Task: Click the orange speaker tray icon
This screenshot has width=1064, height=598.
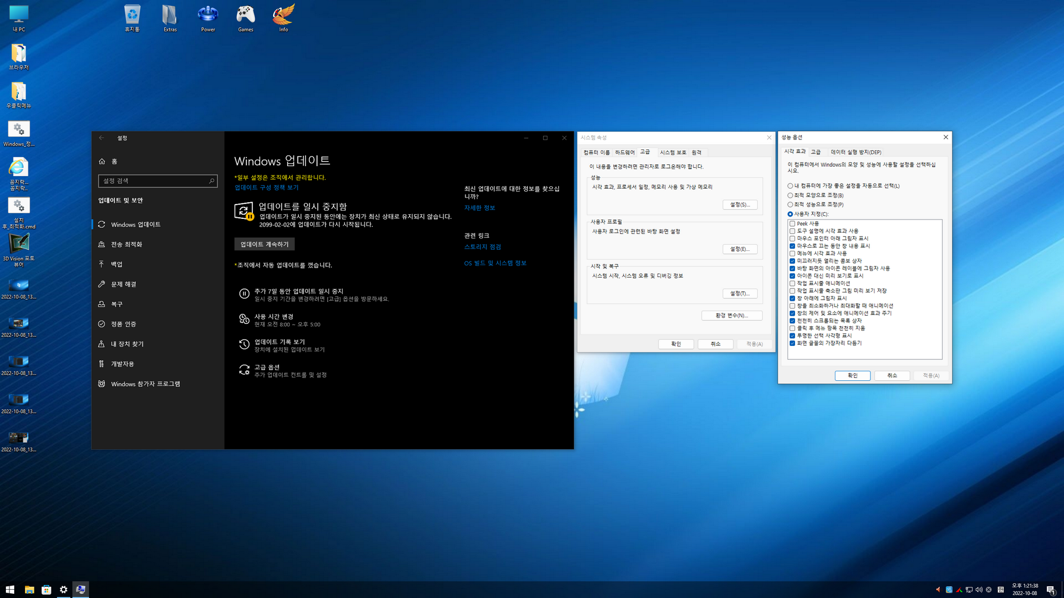Action: pos(938,590)
